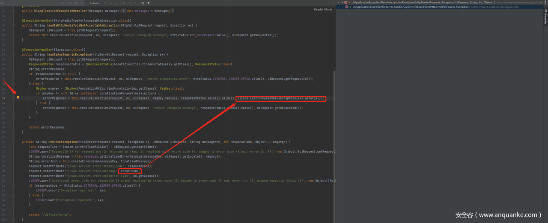This screenshot has height=223, width=548.
Task: Open the Hierarchy side tool tab
Action: click(x=545, y=17)
